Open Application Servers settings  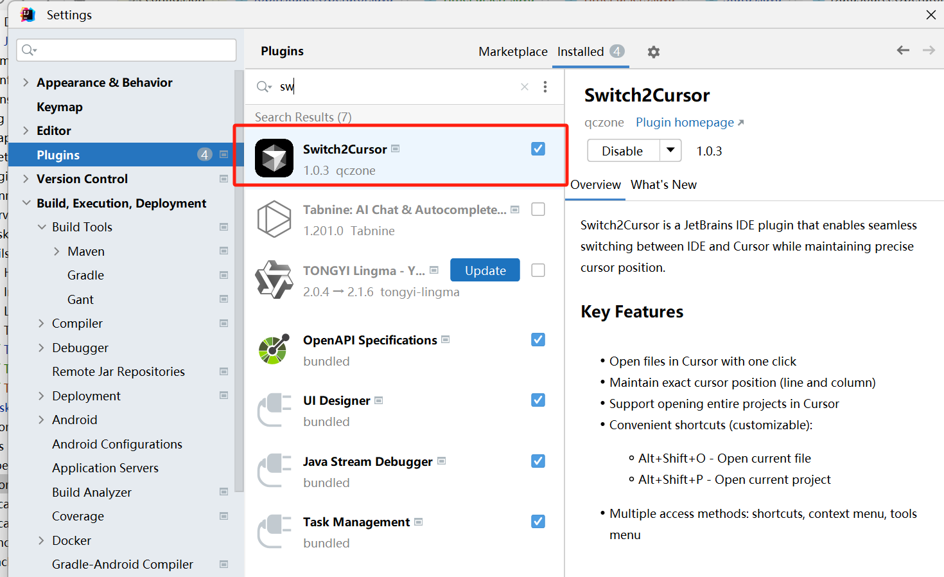pos(105,468)
